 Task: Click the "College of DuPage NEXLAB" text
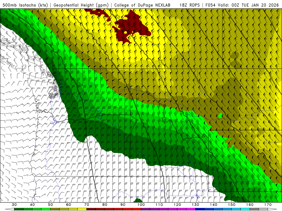pos(142,5)
